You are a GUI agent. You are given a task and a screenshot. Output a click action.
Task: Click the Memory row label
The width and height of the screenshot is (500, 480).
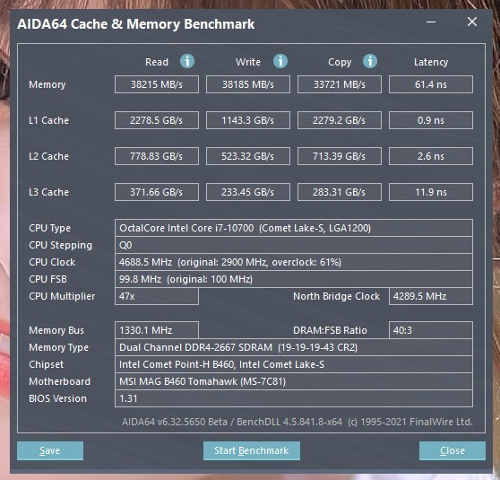(x=47, y=84)
